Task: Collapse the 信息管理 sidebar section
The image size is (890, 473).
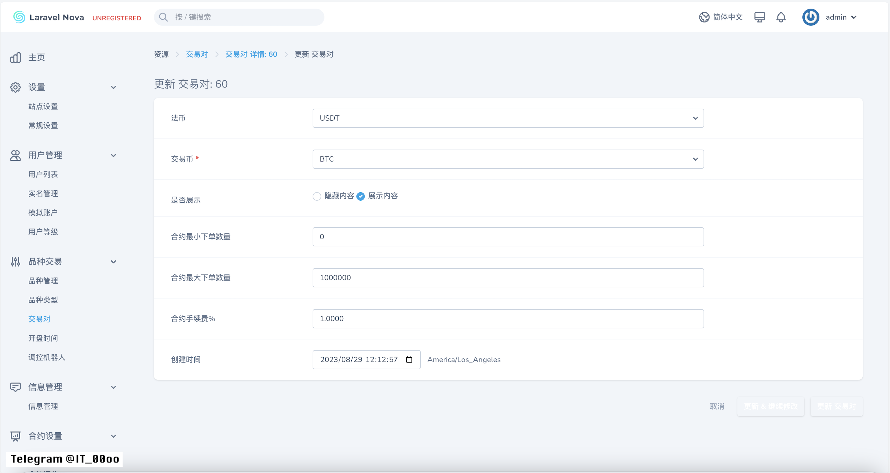Action: tap(113, 387)
